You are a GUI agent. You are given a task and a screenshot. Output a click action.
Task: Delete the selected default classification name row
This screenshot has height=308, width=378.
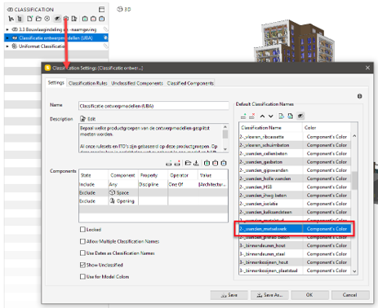point(252,117)
